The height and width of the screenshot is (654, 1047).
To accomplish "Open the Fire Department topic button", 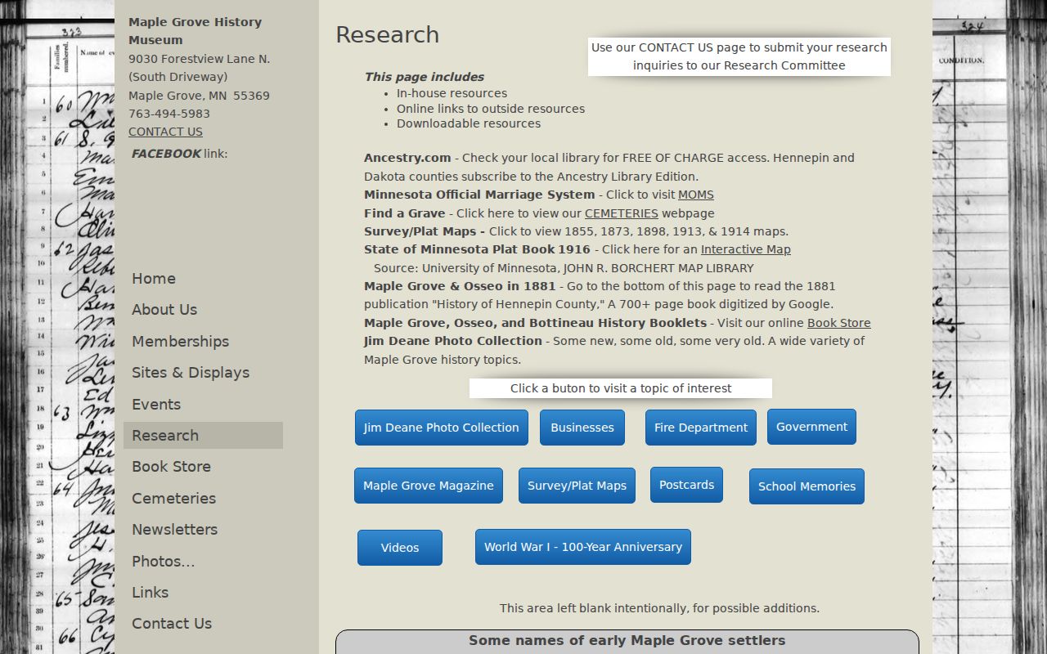I will point(701,428).
